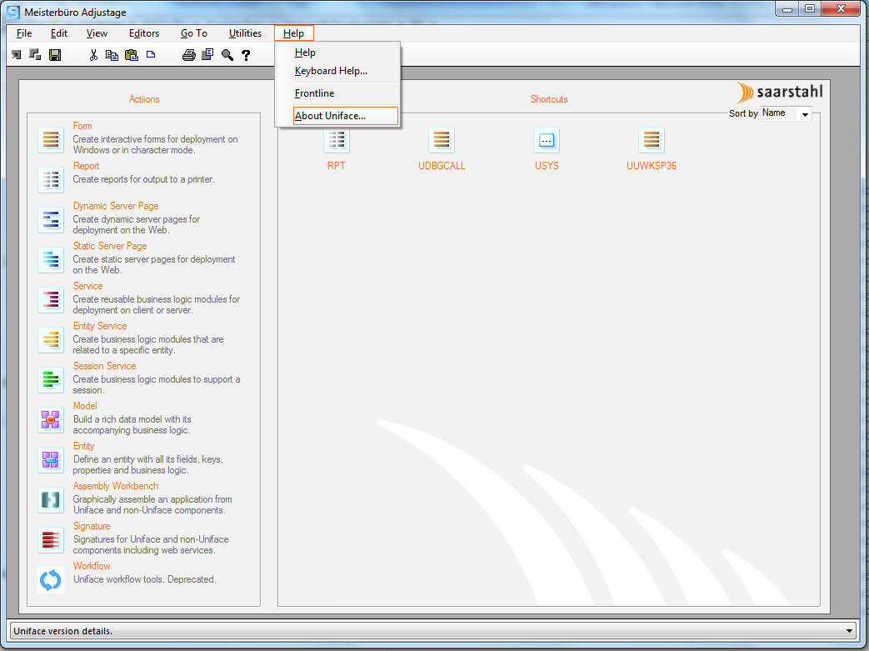The height and width of the screenshot is (651, 869).
Task: Click the toolbar icon right of the printer
Action: [x=207, y=54]
